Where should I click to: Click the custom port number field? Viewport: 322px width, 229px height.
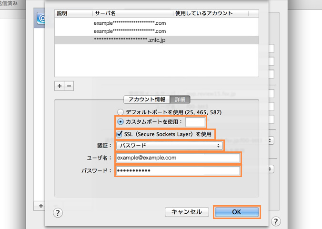(195, 122)
